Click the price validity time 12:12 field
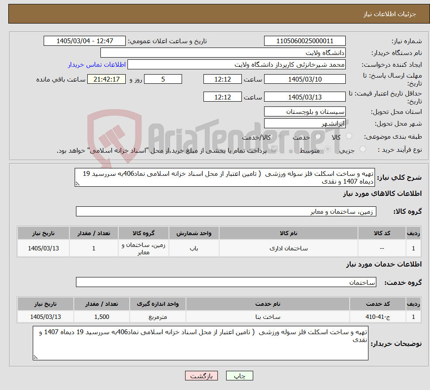The width and height of the screenshot is (430, 390). click(222, 97)
